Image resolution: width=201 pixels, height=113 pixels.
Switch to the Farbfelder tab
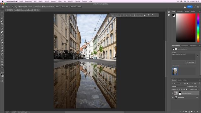180,11
